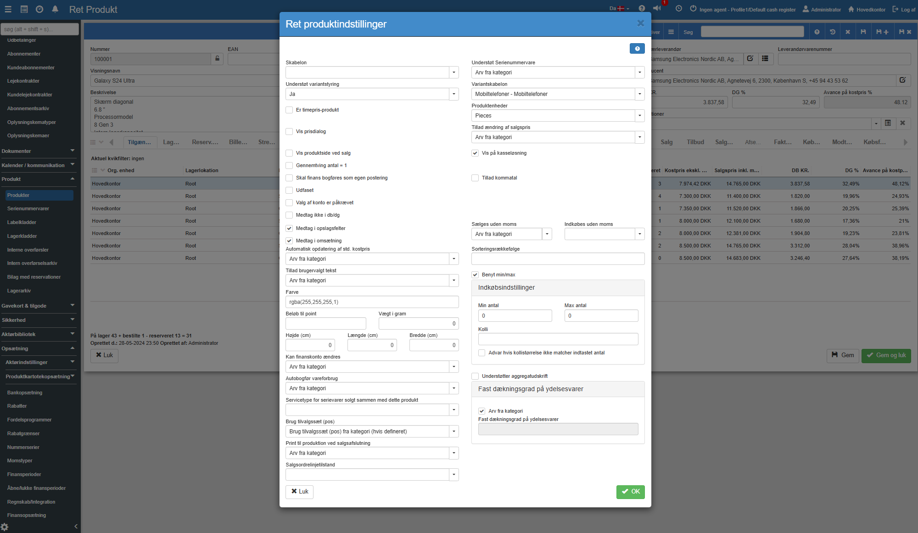Click the clock icon in top bar
The height and width of the screenshot is (533, 918).
click(678, 9)
